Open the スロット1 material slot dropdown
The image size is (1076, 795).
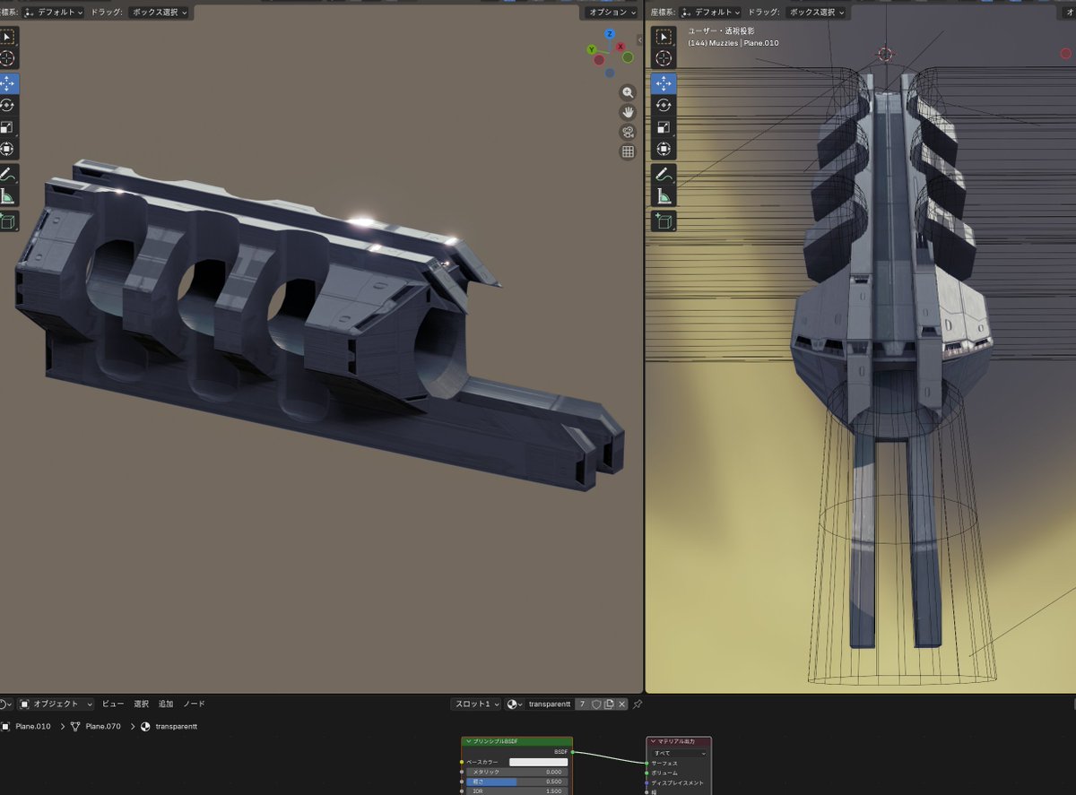[x=475, y=704]
